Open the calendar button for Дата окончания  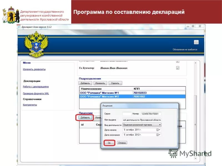(x=157, y=135)
